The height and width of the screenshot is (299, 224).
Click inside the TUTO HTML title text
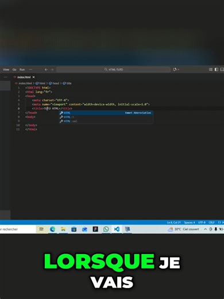coord(51,109)
